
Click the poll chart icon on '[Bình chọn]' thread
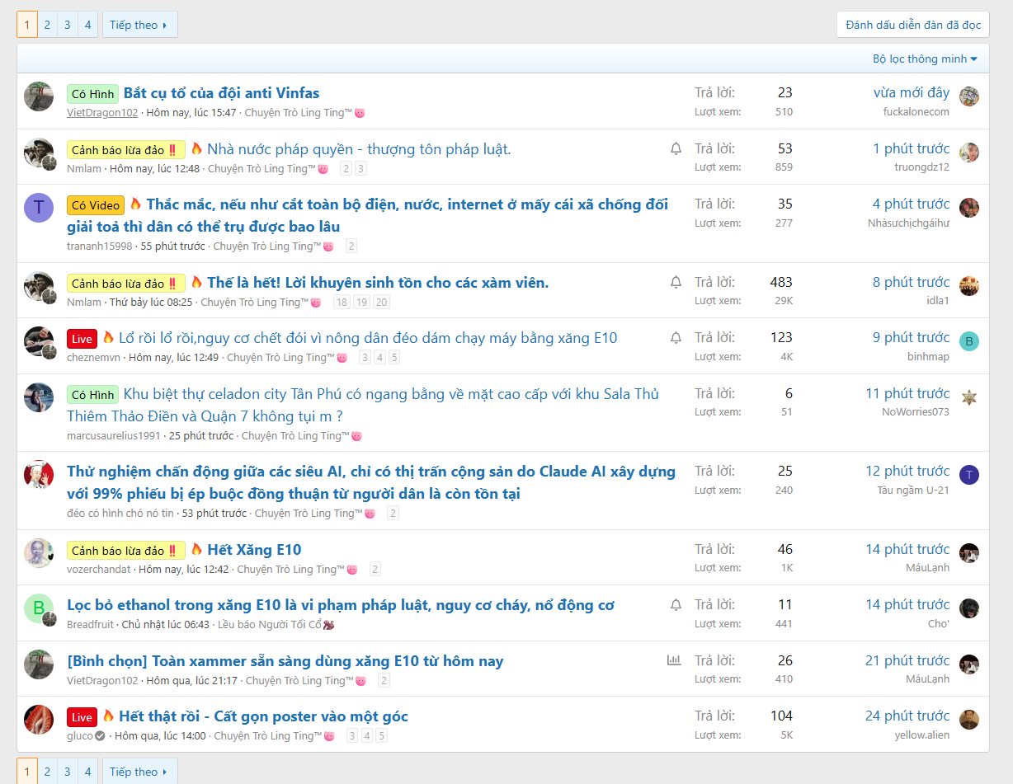coord(674,660)
